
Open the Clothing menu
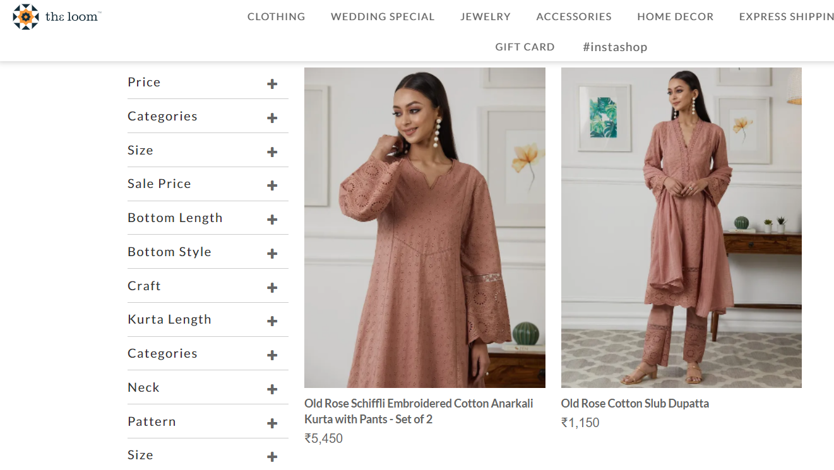pos(276,17)
